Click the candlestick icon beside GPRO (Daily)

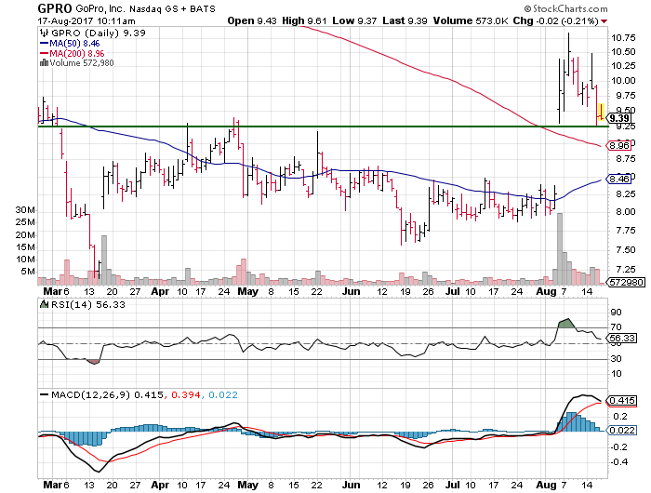tap(43, 33)
